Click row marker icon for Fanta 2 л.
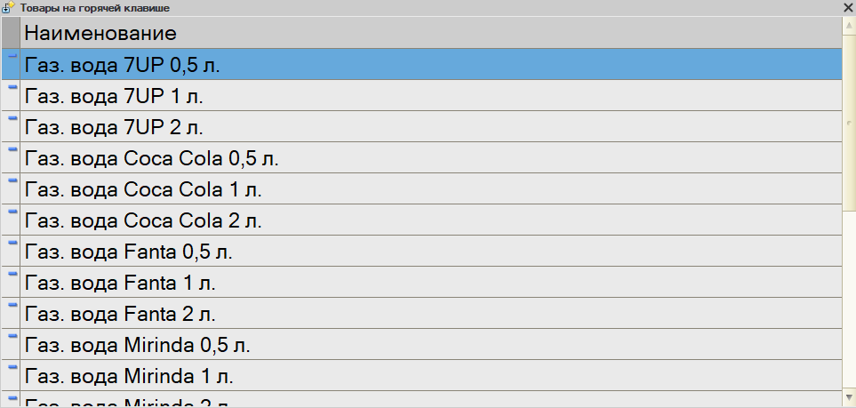856x408 pixels. pos(12,306)
